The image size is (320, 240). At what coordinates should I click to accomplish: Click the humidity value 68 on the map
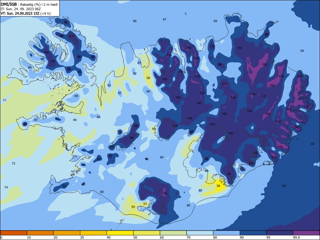point(154,129)
